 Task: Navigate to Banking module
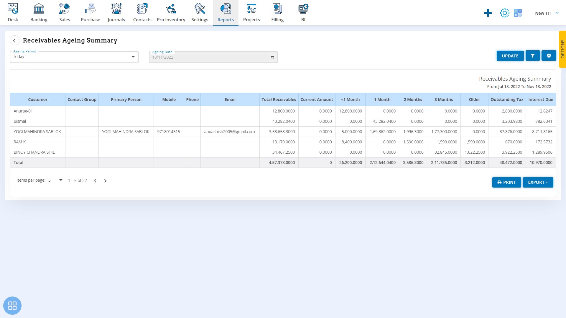39,12
